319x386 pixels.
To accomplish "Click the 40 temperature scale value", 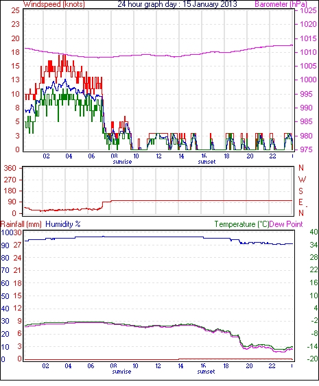I will click(x=314, y=232).
